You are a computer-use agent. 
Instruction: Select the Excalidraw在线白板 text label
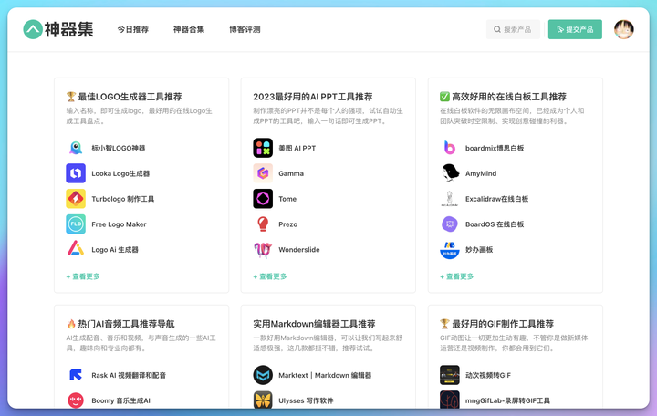pyautogui.click(x=497, y=199)
